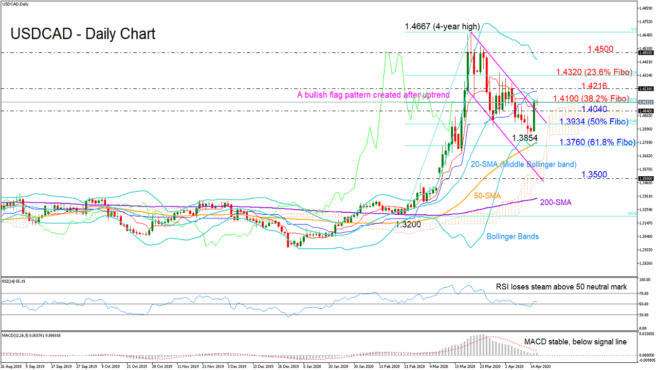Select the '1.3760 (61.8% Fibo)' label

tap(597, 142)
